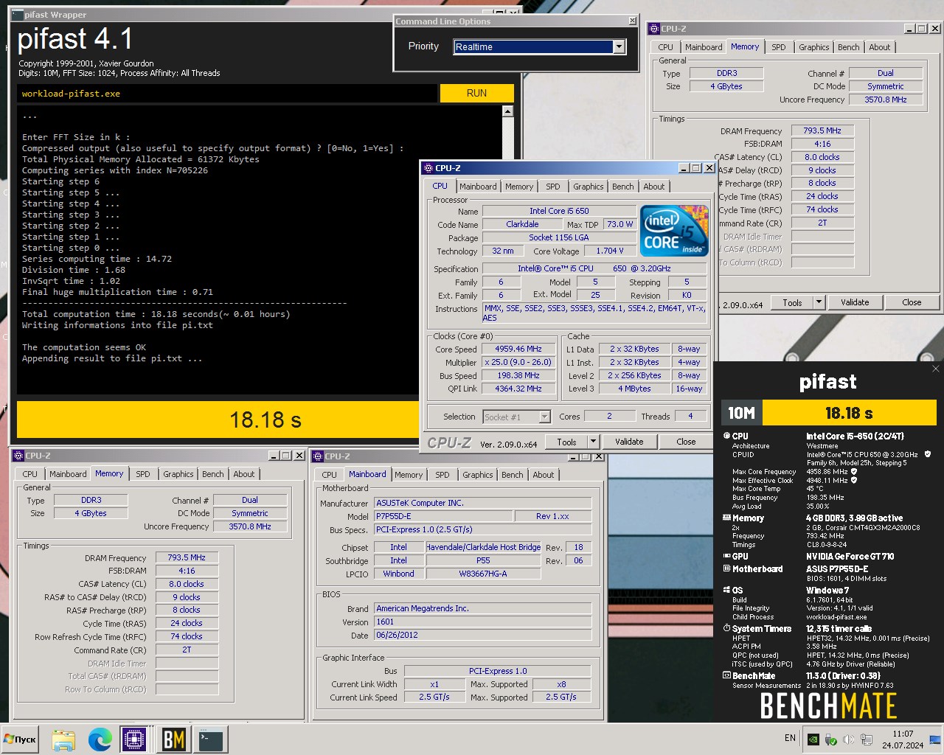
Task: Click the Core Speed value 4959.46 MHz
Action: [x=518, y=349]
